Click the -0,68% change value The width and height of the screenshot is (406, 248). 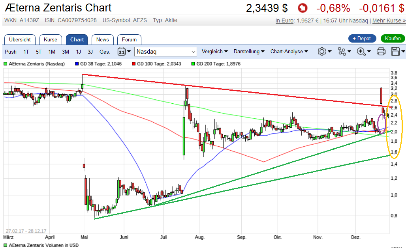click(333, 8)
